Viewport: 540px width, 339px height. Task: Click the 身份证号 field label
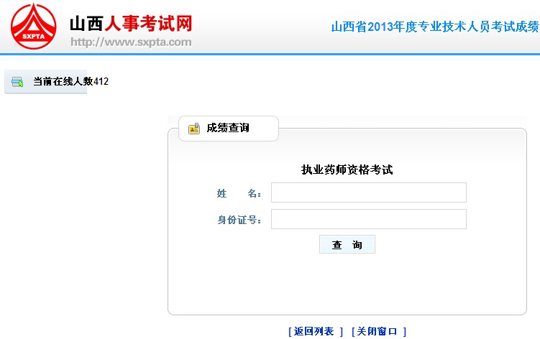tap(239, 220)
